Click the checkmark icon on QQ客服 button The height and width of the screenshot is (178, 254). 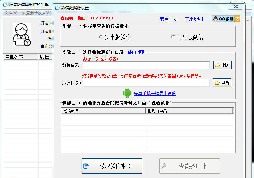point(237,19)
